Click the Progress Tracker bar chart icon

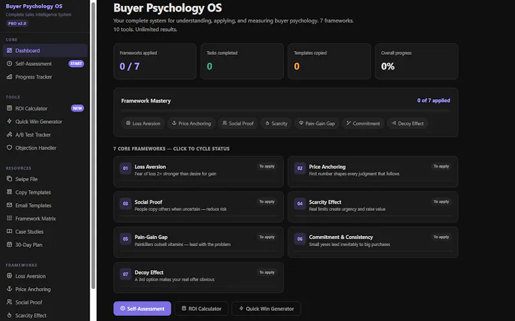point(9,77)
